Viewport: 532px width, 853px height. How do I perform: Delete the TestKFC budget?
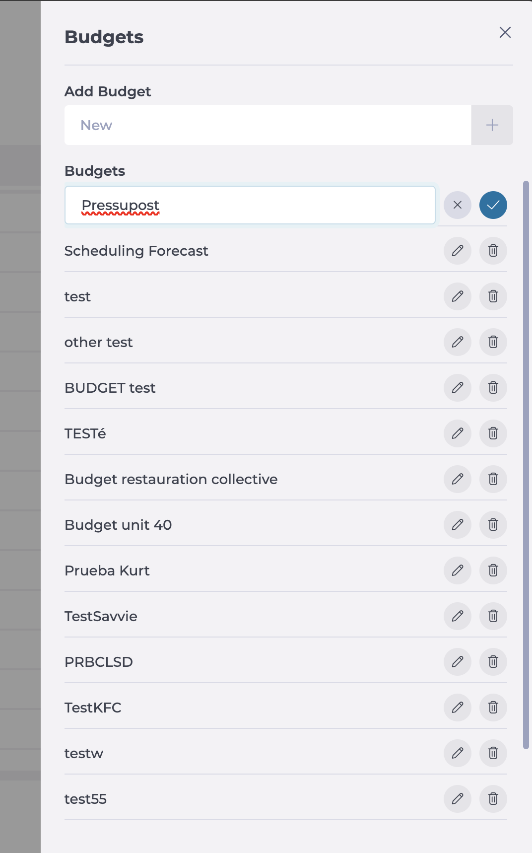(x=493, y=708)
